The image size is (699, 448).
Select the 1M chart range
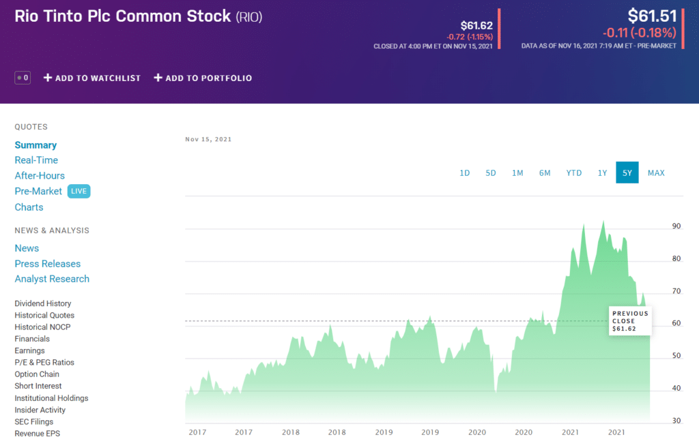coord(517,173)
